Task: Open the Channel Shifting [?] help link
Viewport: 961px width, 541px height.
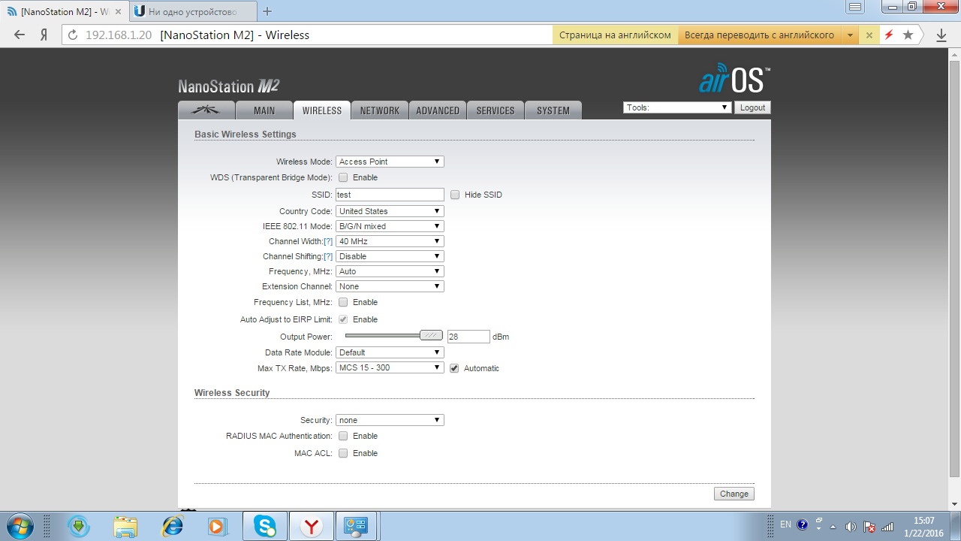Action: click(328, 256)
